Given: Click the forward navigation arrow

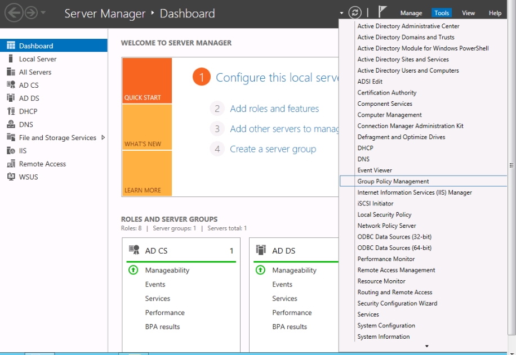Looking at the screenshot, I should (31, 13).
